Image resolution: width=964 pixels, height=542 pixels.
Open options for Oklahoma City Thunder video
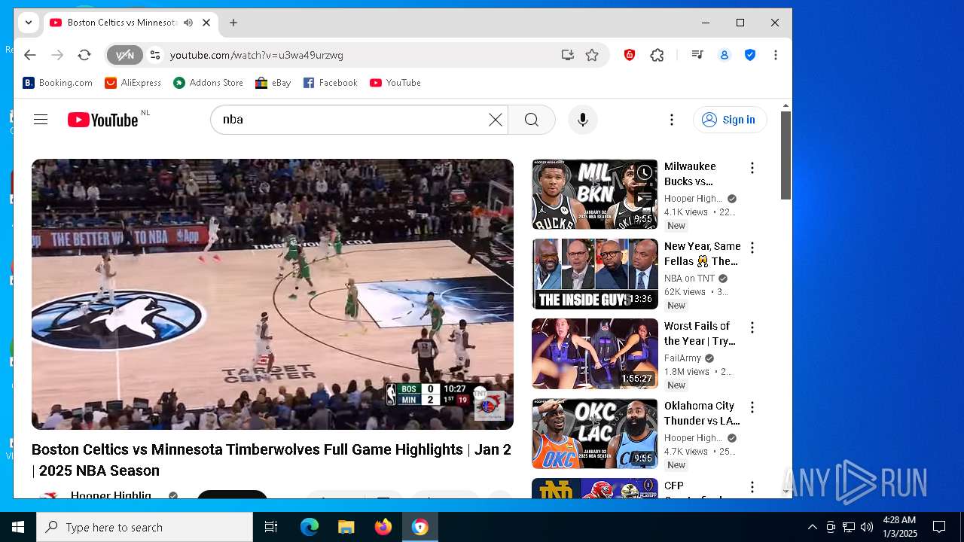pyautogui.click(x=752, y=407)
